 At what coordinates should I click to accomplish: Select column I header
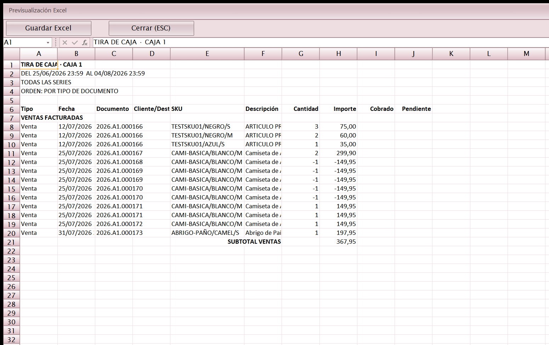pos(376,53)
